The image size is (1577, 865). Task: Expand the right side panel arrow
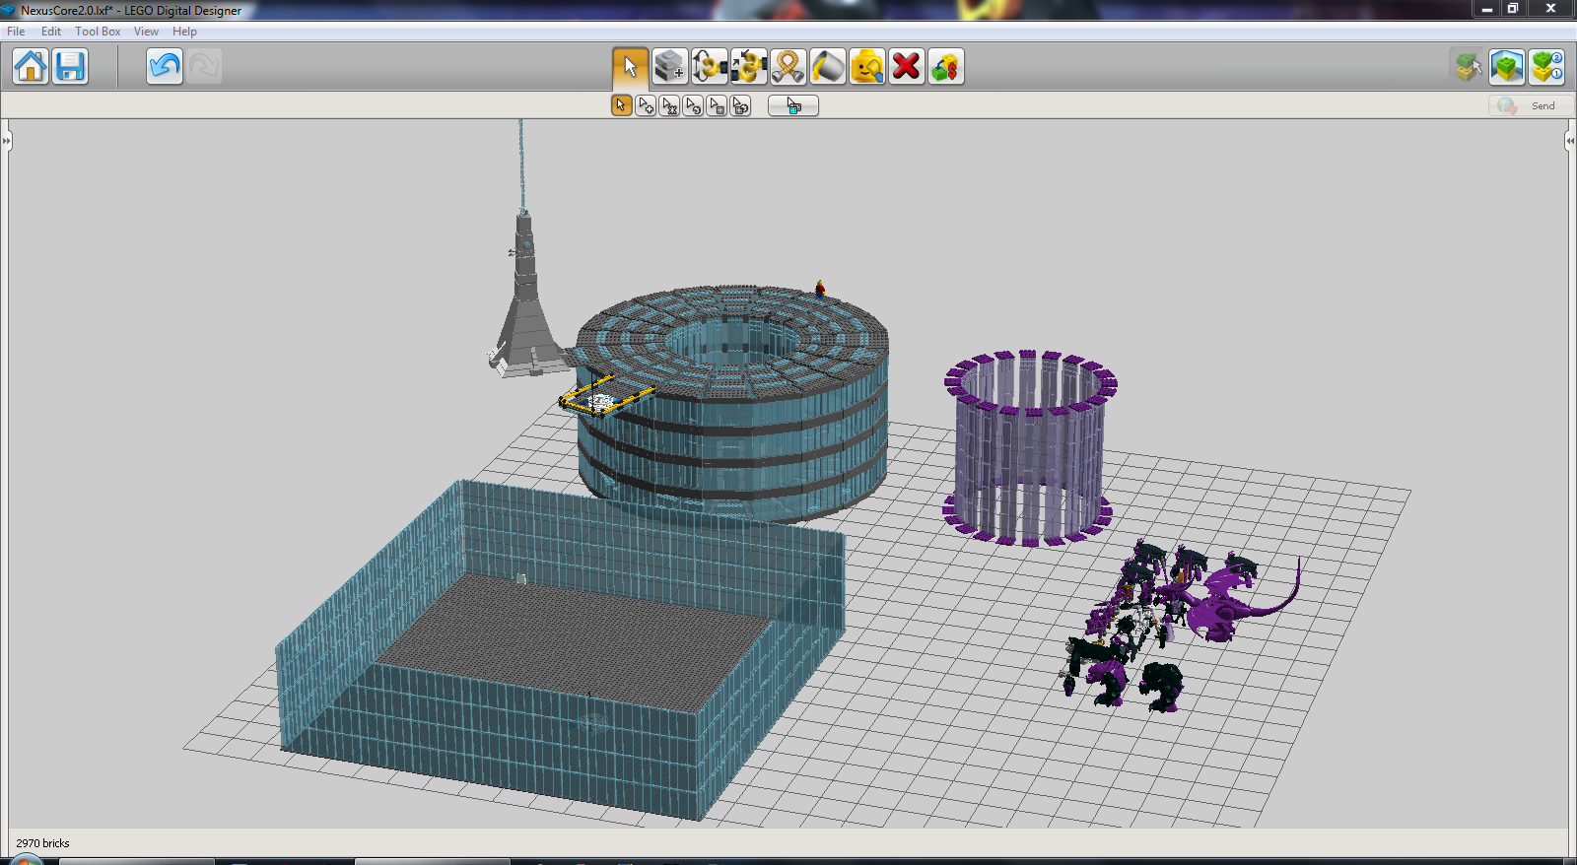1570,141
